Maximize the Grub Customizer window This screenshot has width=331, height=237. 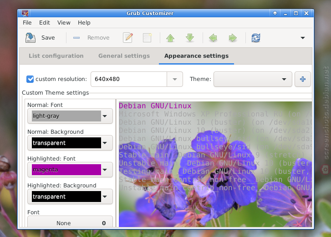tap(296, 13)
